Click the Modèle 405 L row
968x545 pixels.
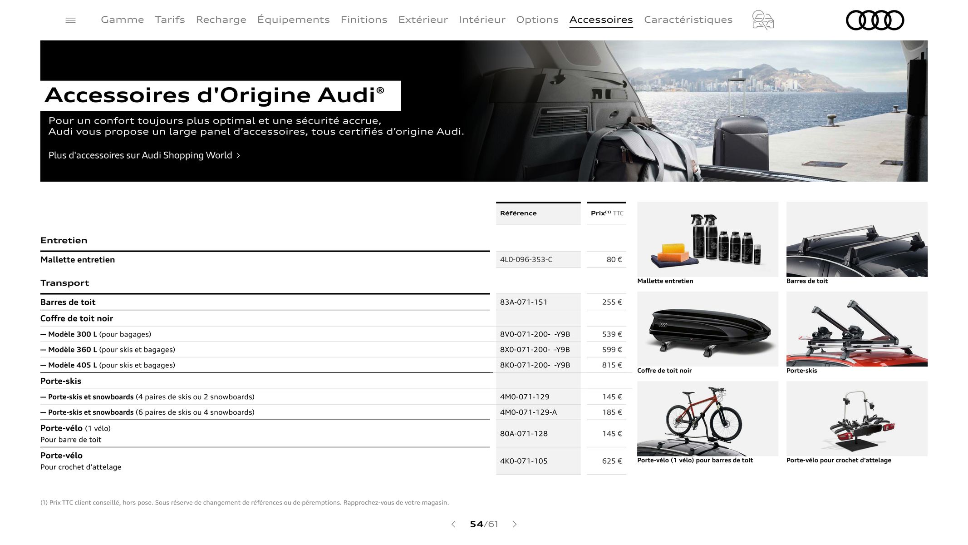point(265,365)
